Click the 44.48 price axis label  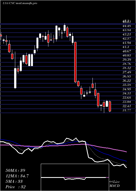127,26
